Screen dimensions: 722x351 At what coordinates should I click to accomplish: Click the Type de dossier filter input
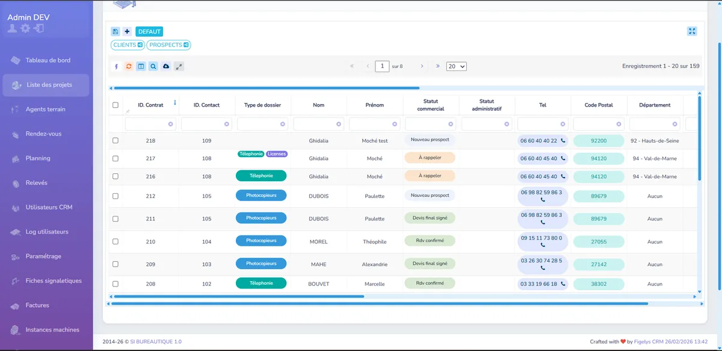point(262,124)
